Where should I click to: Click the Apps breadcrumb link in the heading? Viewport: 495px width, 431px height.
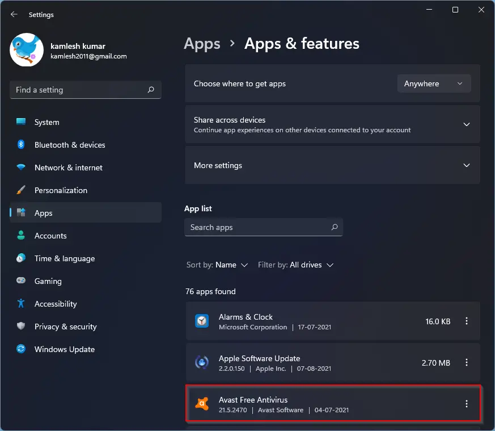[202, 44]
